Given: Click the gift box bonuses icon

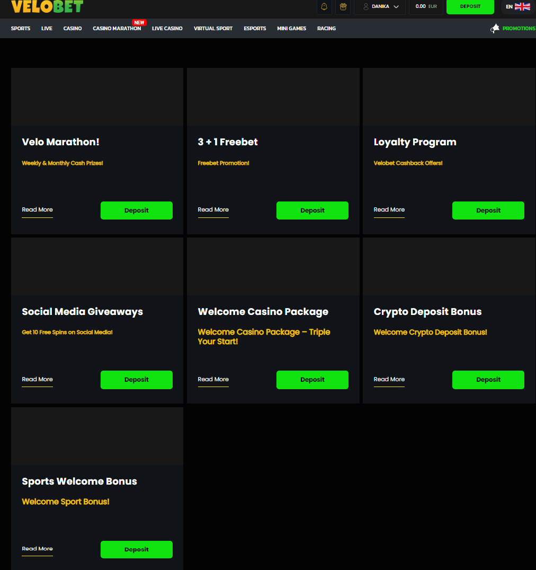Looking at the screenshot, I should (343, 7).
